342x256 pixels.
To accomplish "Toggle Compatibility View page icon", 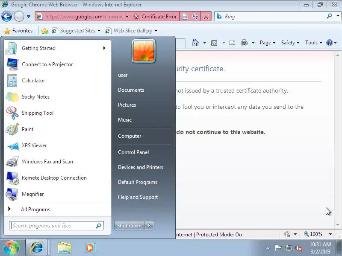I will coord(185,17).
